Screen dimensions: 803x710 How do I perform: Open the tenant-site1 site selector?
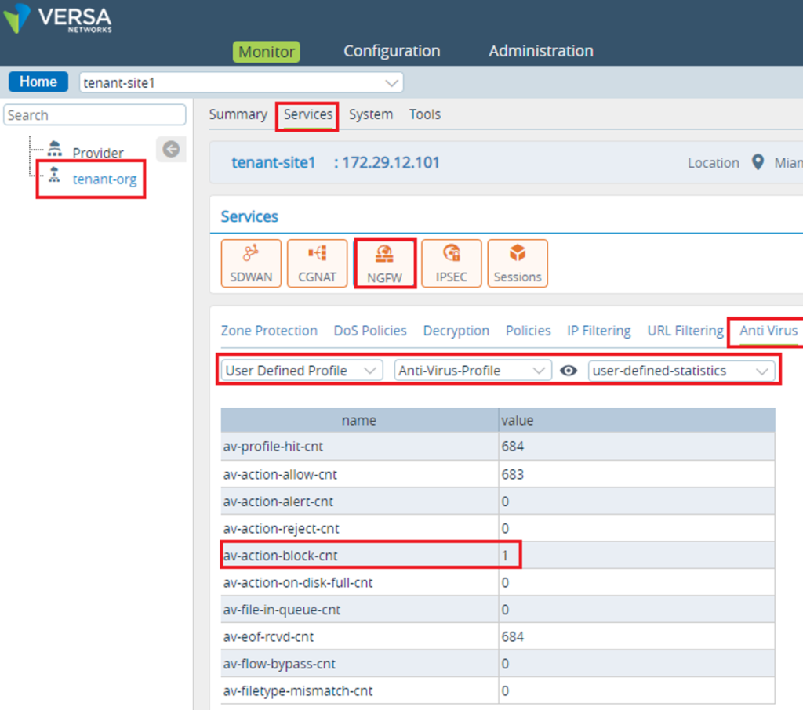pyautogui.click(x=239, y=82)
